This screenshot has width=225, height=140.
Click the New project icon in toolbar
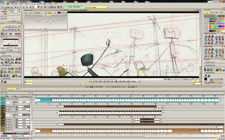tap(3, 7)
